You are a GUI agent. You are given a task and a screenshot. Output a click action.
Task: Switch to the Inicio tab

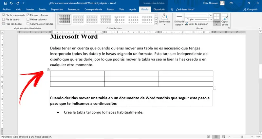pyautogui.click(x=18, y=9)
